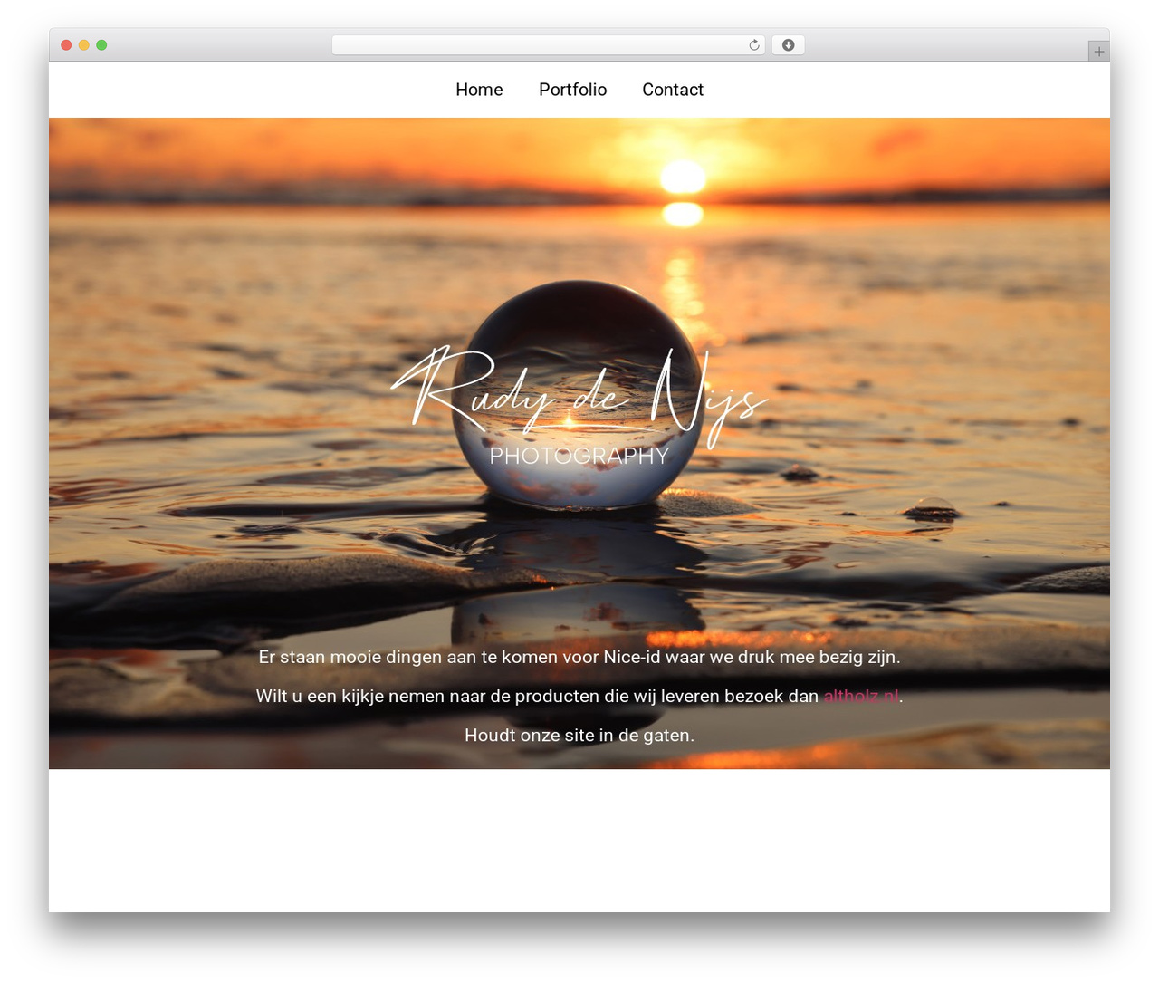Close the browser window
Image resolution: width=1159 pixels, height=982 pixels.
point(66,45)
